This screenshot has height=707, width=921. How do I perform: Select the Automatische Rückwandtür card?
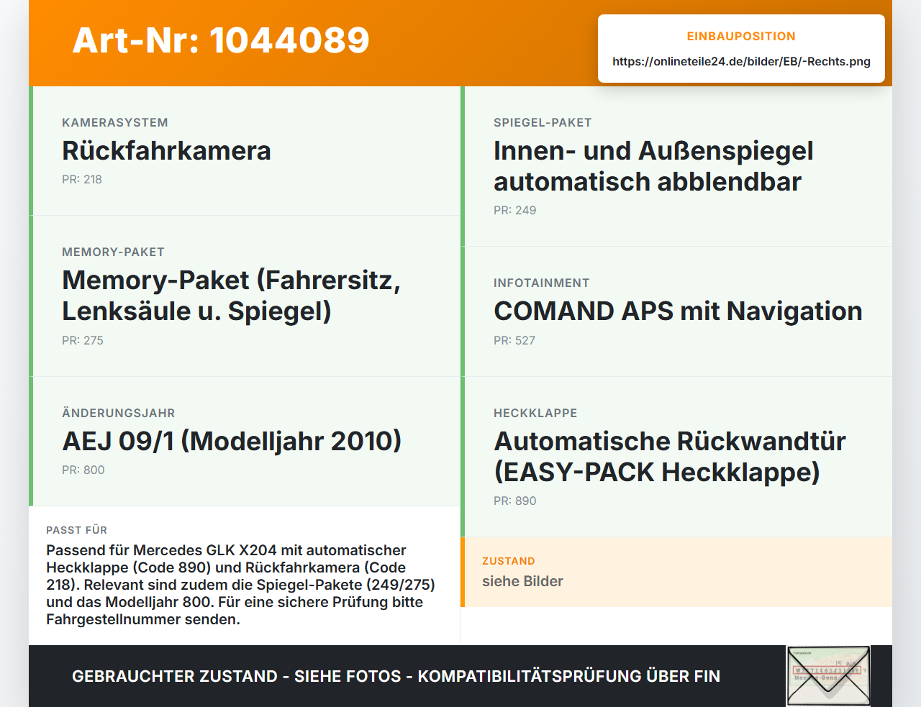676,457
